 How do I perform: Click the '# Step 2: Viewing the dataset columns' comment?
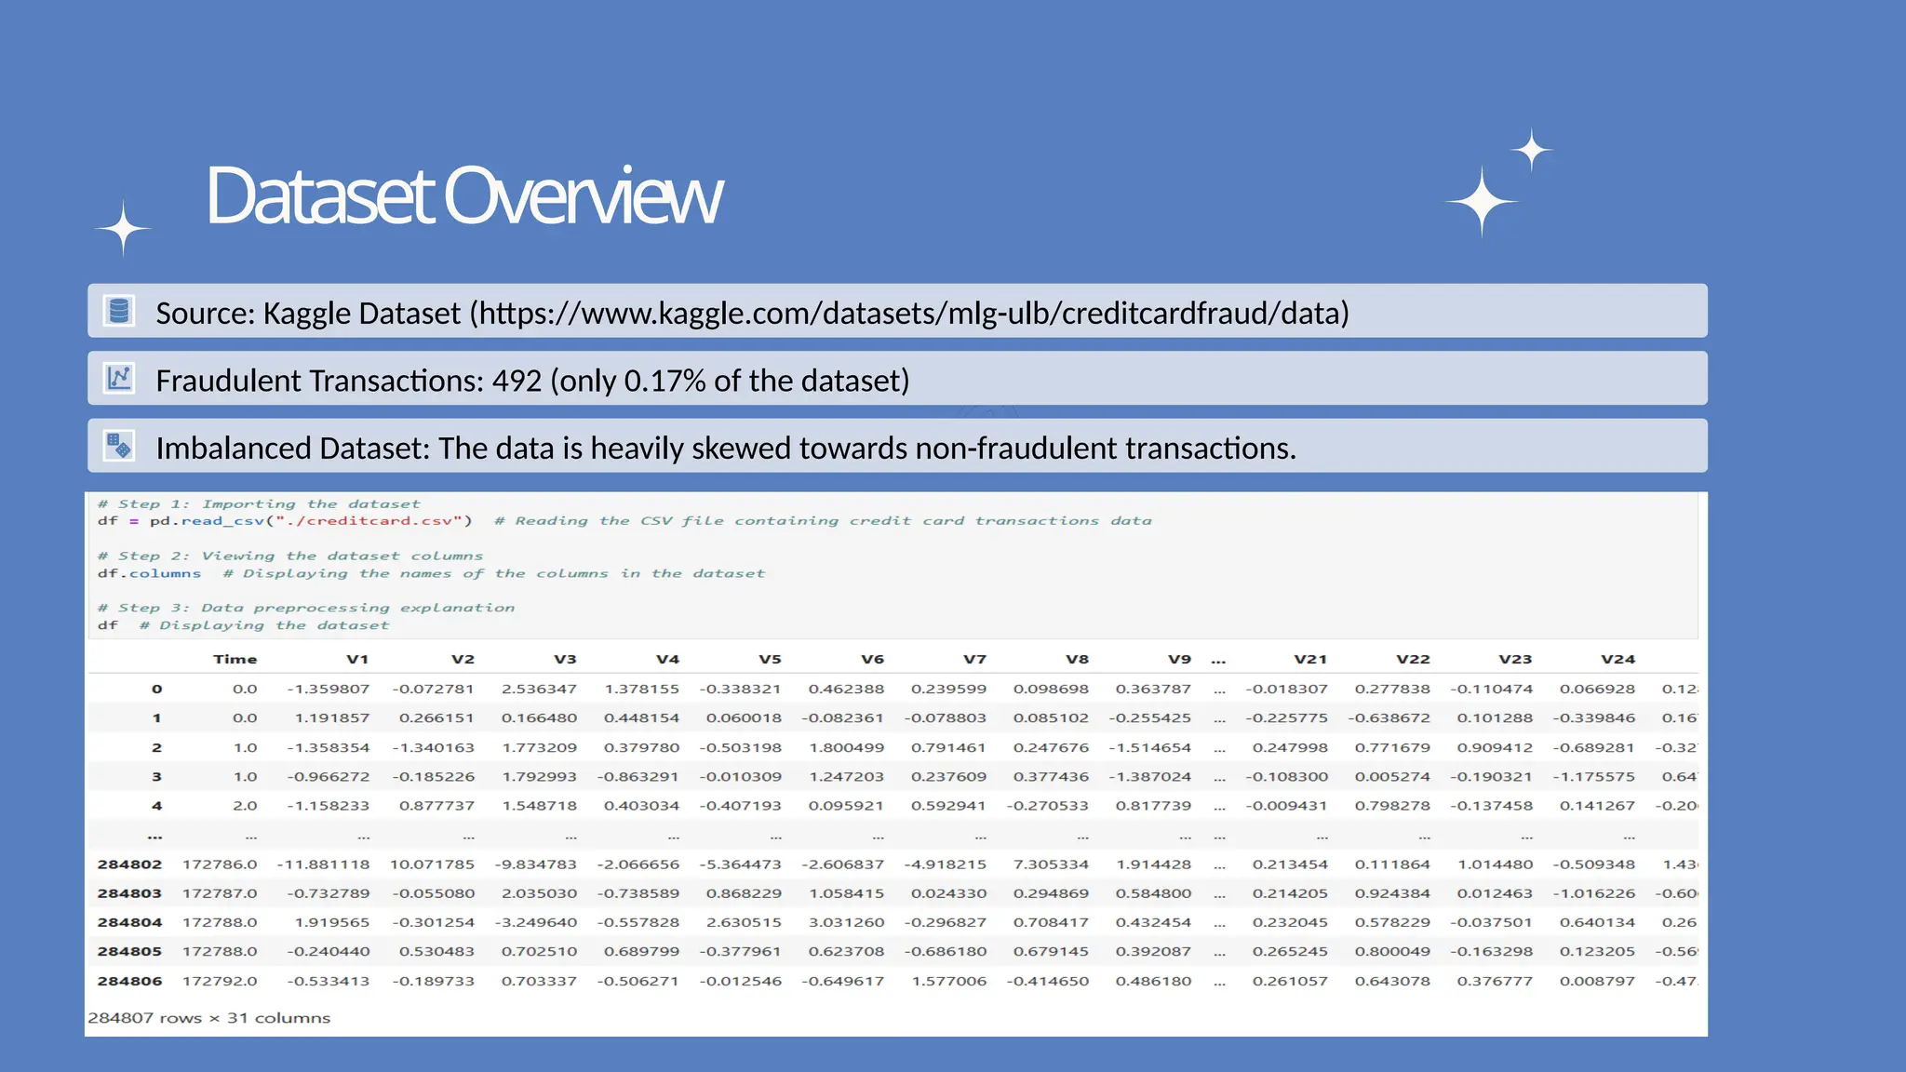(290, 556)
